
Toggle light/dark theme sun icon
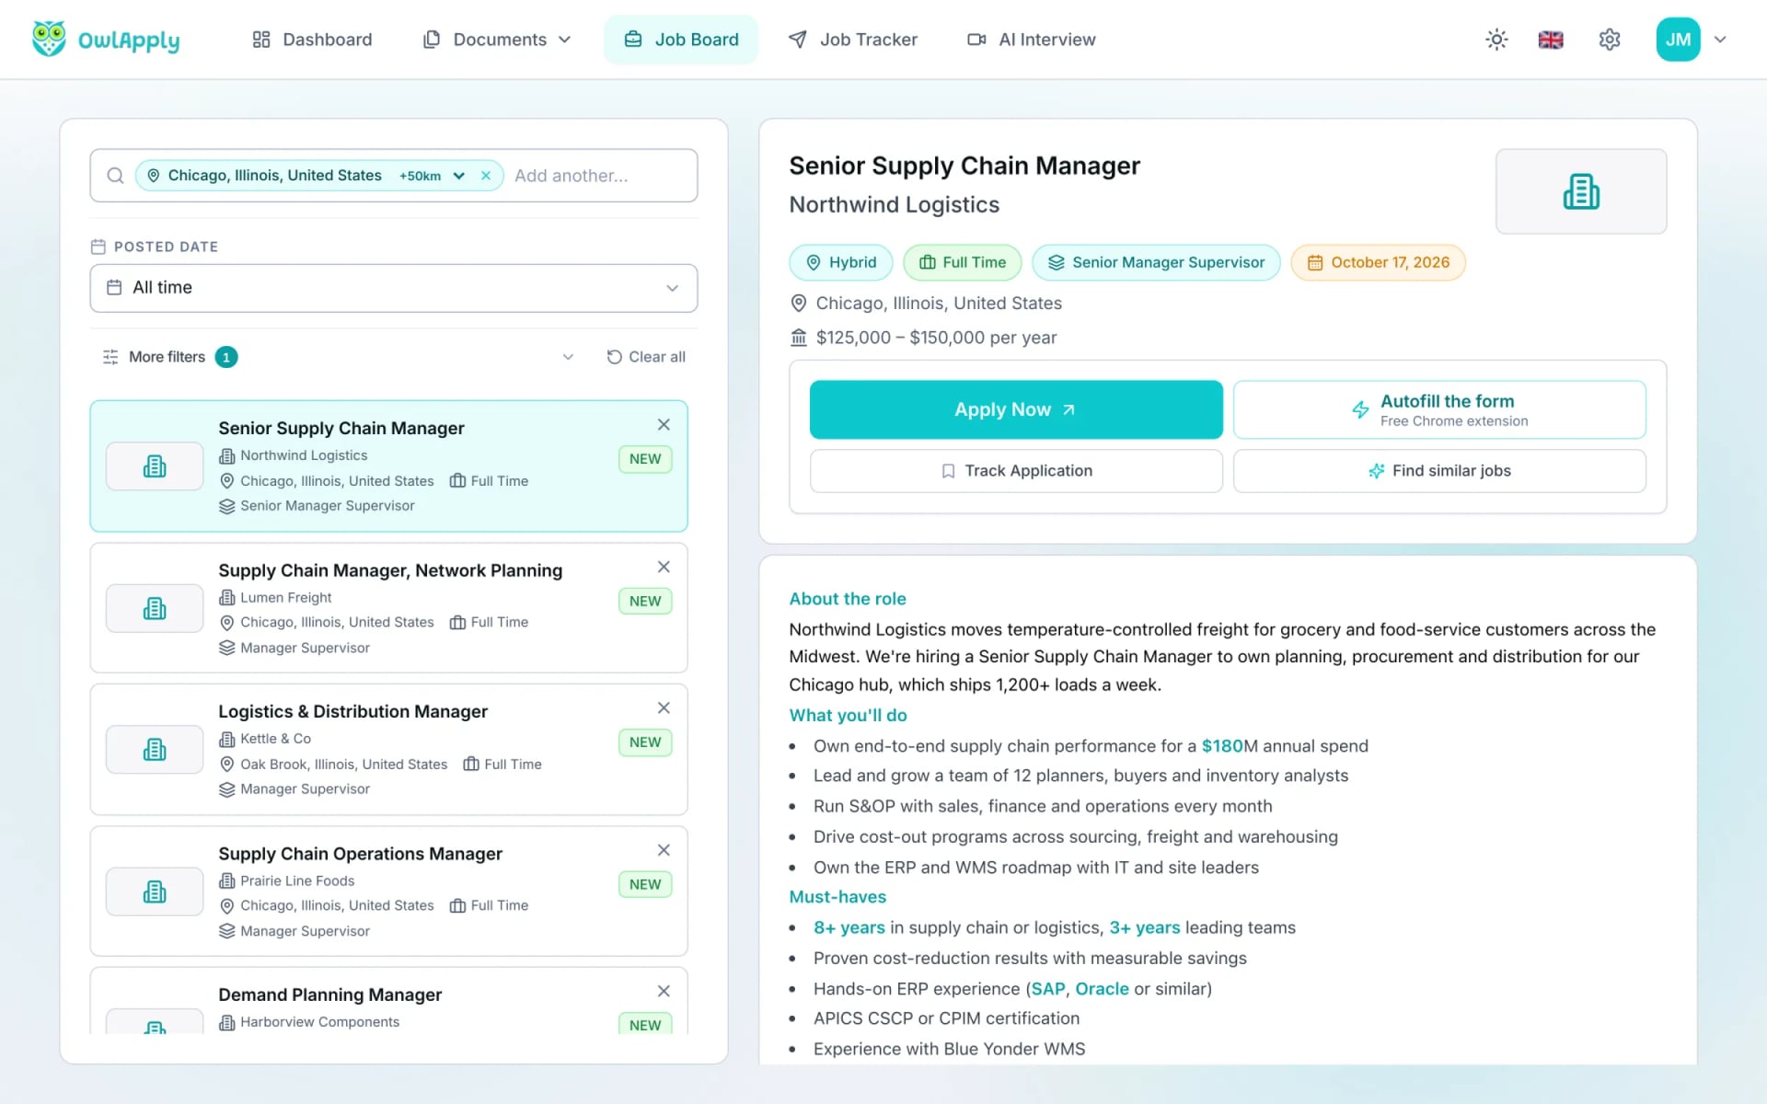point(1496,40)
